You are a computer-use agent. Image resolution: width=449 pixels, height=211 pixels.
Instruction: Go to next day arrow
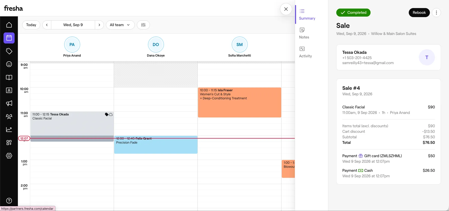[99, 25]
